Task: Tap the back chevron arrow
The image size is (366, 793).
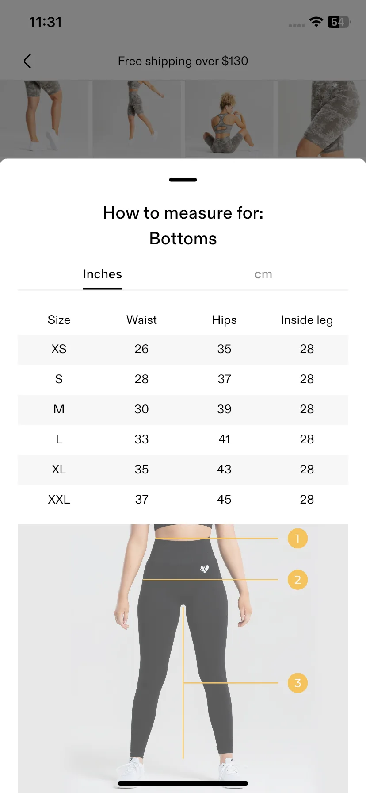Action: (x=27, y=61)
